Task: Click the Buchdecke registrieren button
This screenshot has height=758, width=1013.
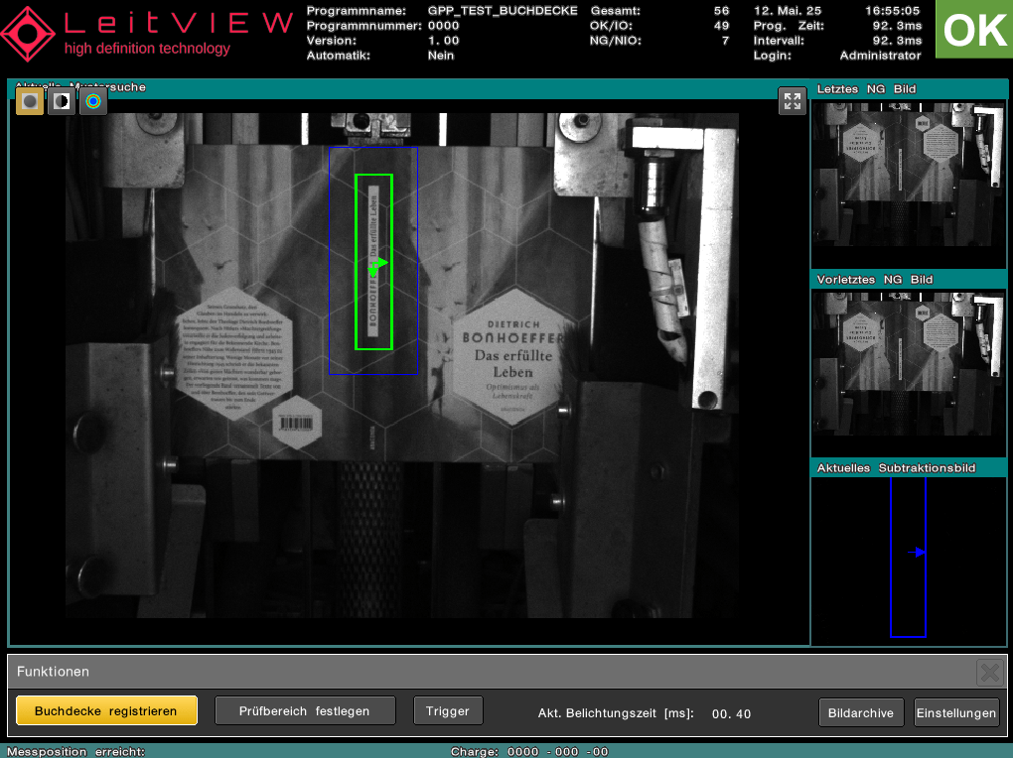Action: 106,710
